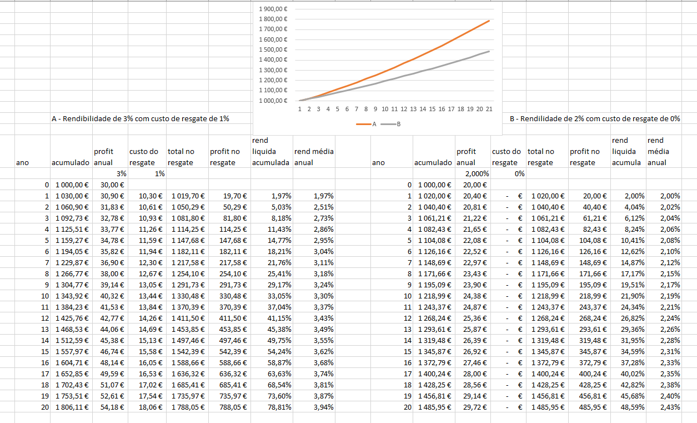
Task: Click the 1 900,00 € vertical axis label
Action: (x=273, y=9)
